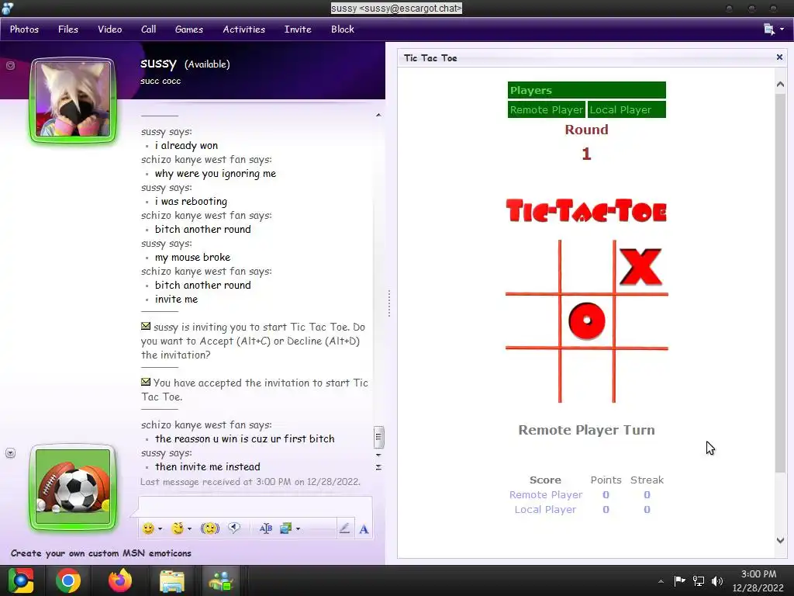Expand the options arrow beside your picture
The width and height of the screenshot is (794, 596).
pos(10,452)
